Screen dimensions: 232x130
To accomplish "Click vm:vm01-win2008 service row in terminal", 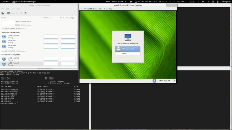I will [x=40, y=96].
